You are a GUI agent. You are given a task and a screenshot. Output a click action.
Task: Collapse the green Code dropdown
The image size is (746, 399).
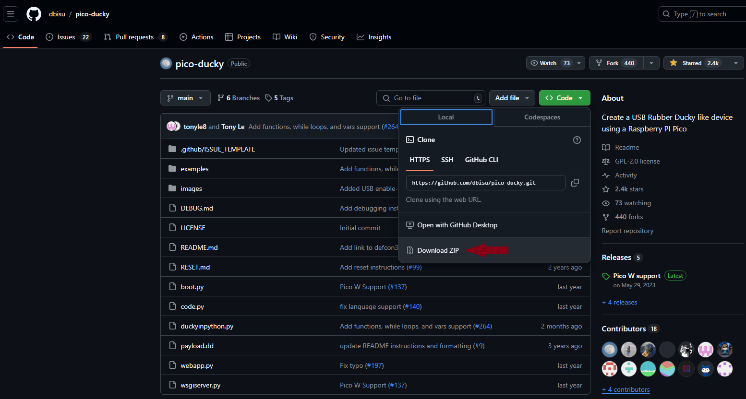(565, 98)
